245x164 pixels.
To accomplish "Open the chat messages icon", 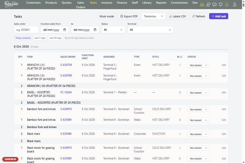I will pyautogui.click(x=215, y=5).
